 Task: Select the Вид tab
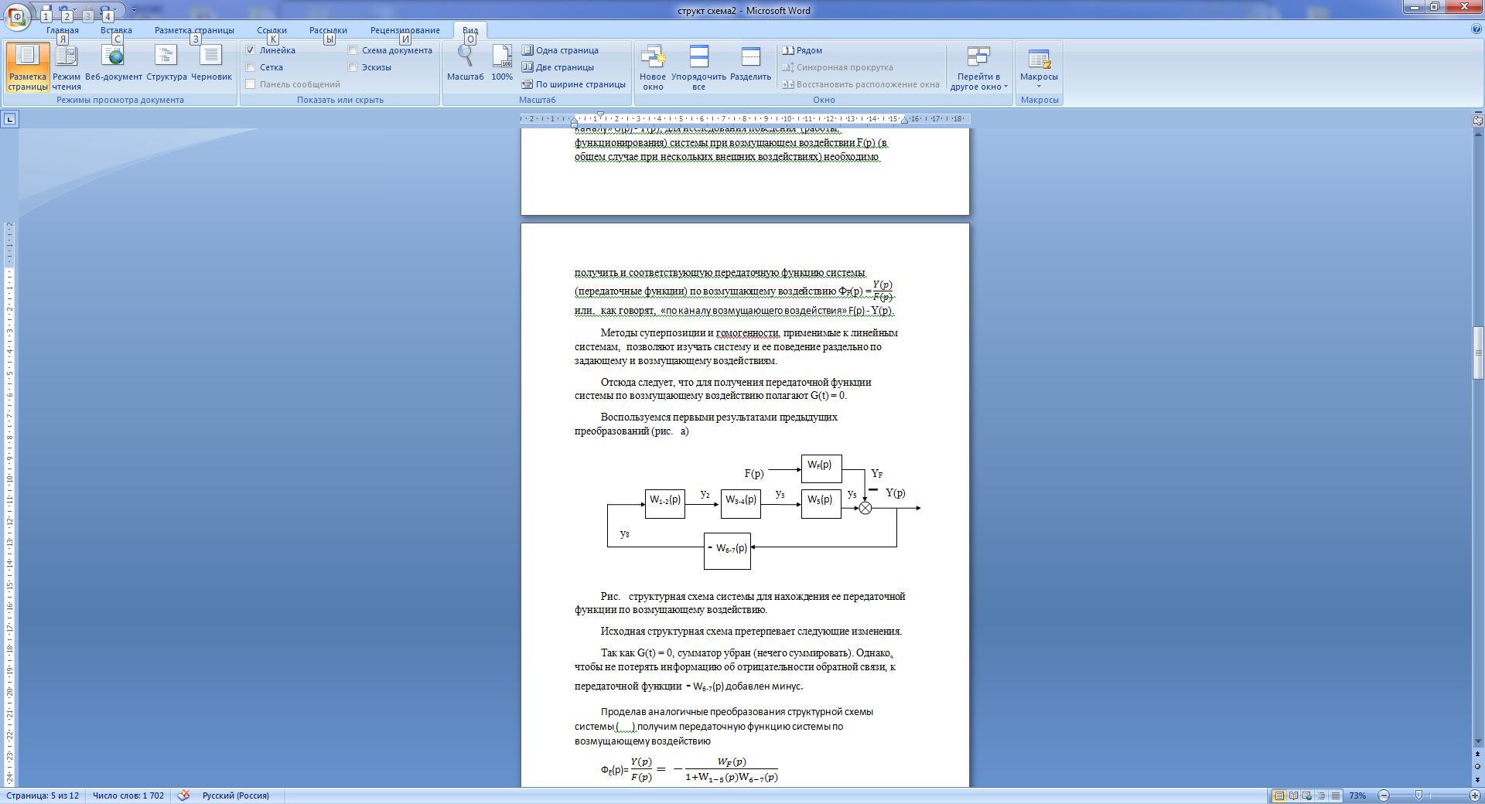[470, 30]
